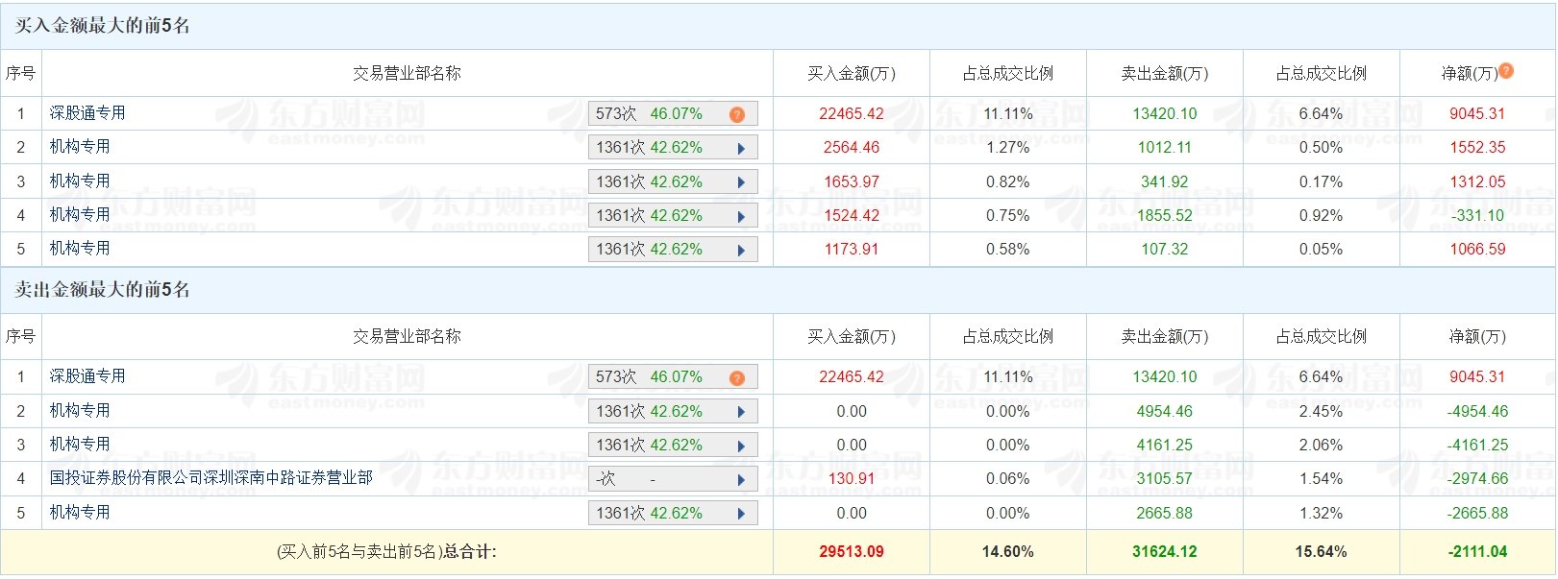Select buy amount 22465.42 in top-buy table
This screenshot has height=579, width=1558.
[x=852, y=113]
